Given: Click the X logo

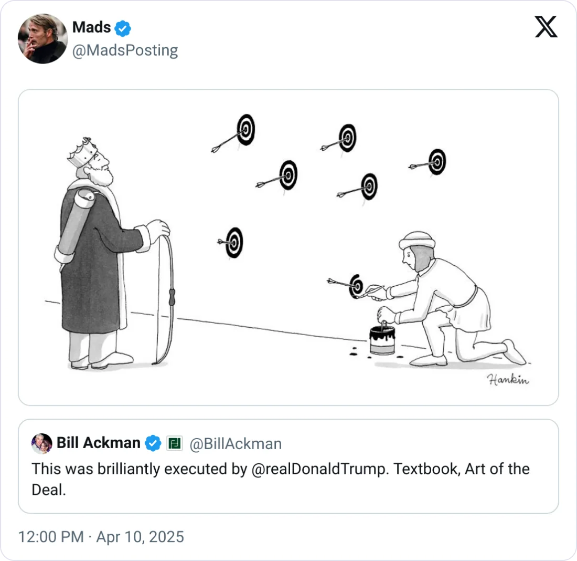Looking at the screenshot, I should click(x=546, y=26).
